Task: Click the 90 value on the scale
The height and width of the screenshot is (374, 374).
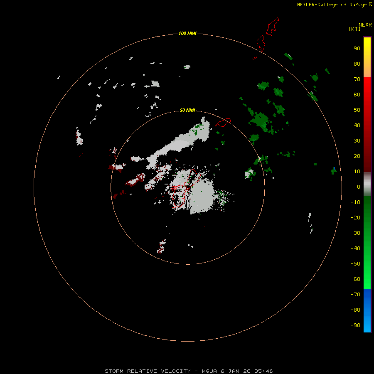Action: coord(357,49)
